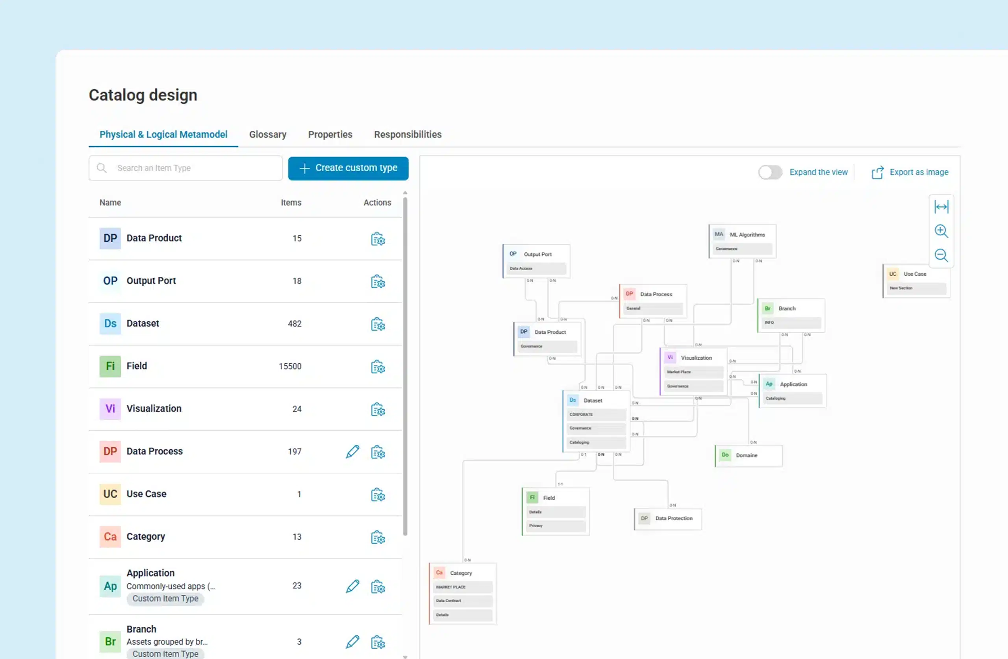
Task: Open configuration settings for Data Product item type
Action: (378, 239)
